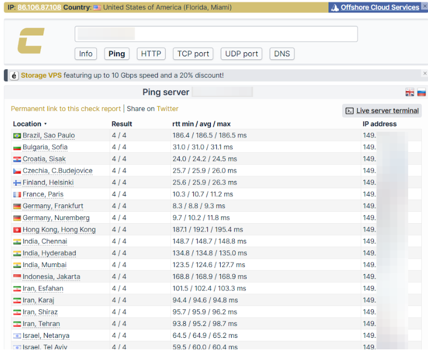Click the Czechia, C.Budejovice location link
The height and width of the screenshot is (353, 428).
tap(58, 171)
